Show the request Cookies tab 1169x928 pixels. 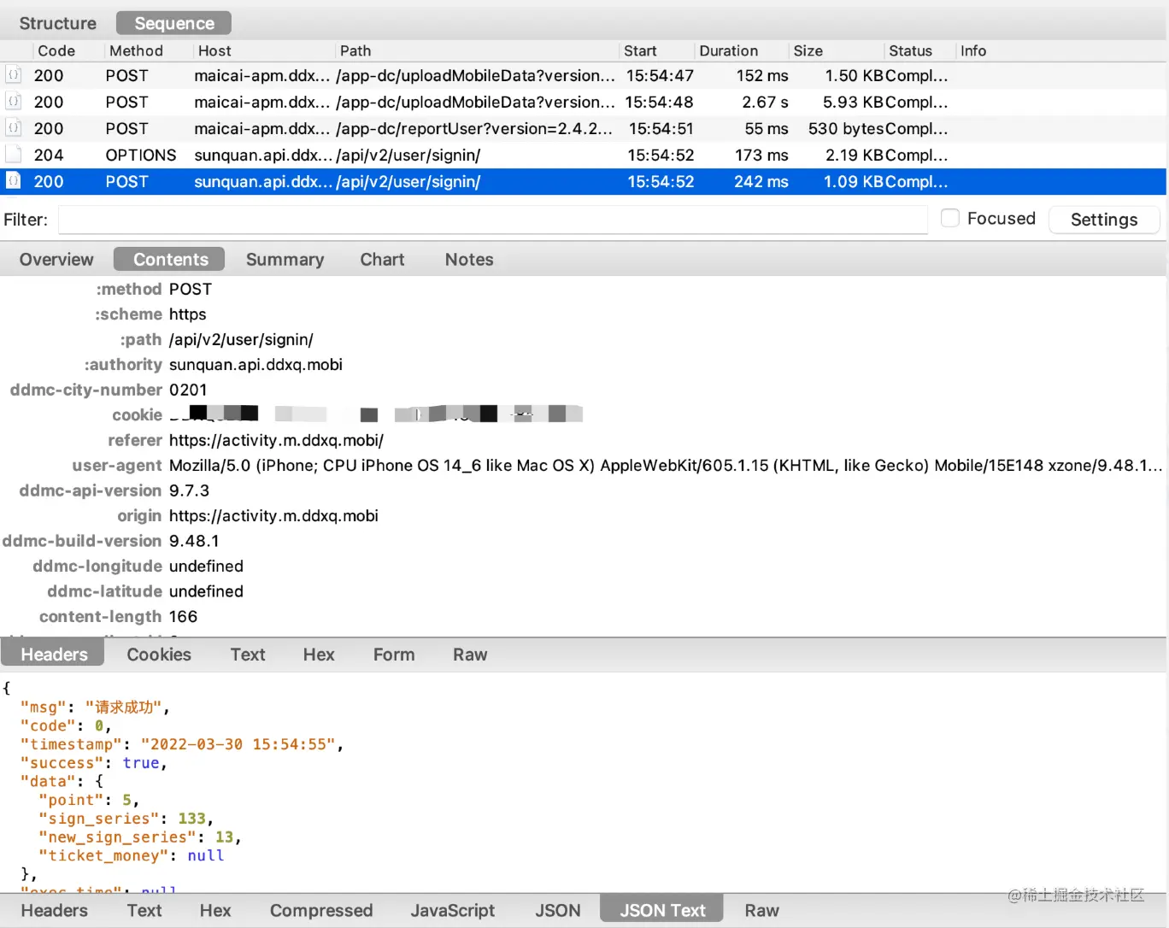[159, 654]
